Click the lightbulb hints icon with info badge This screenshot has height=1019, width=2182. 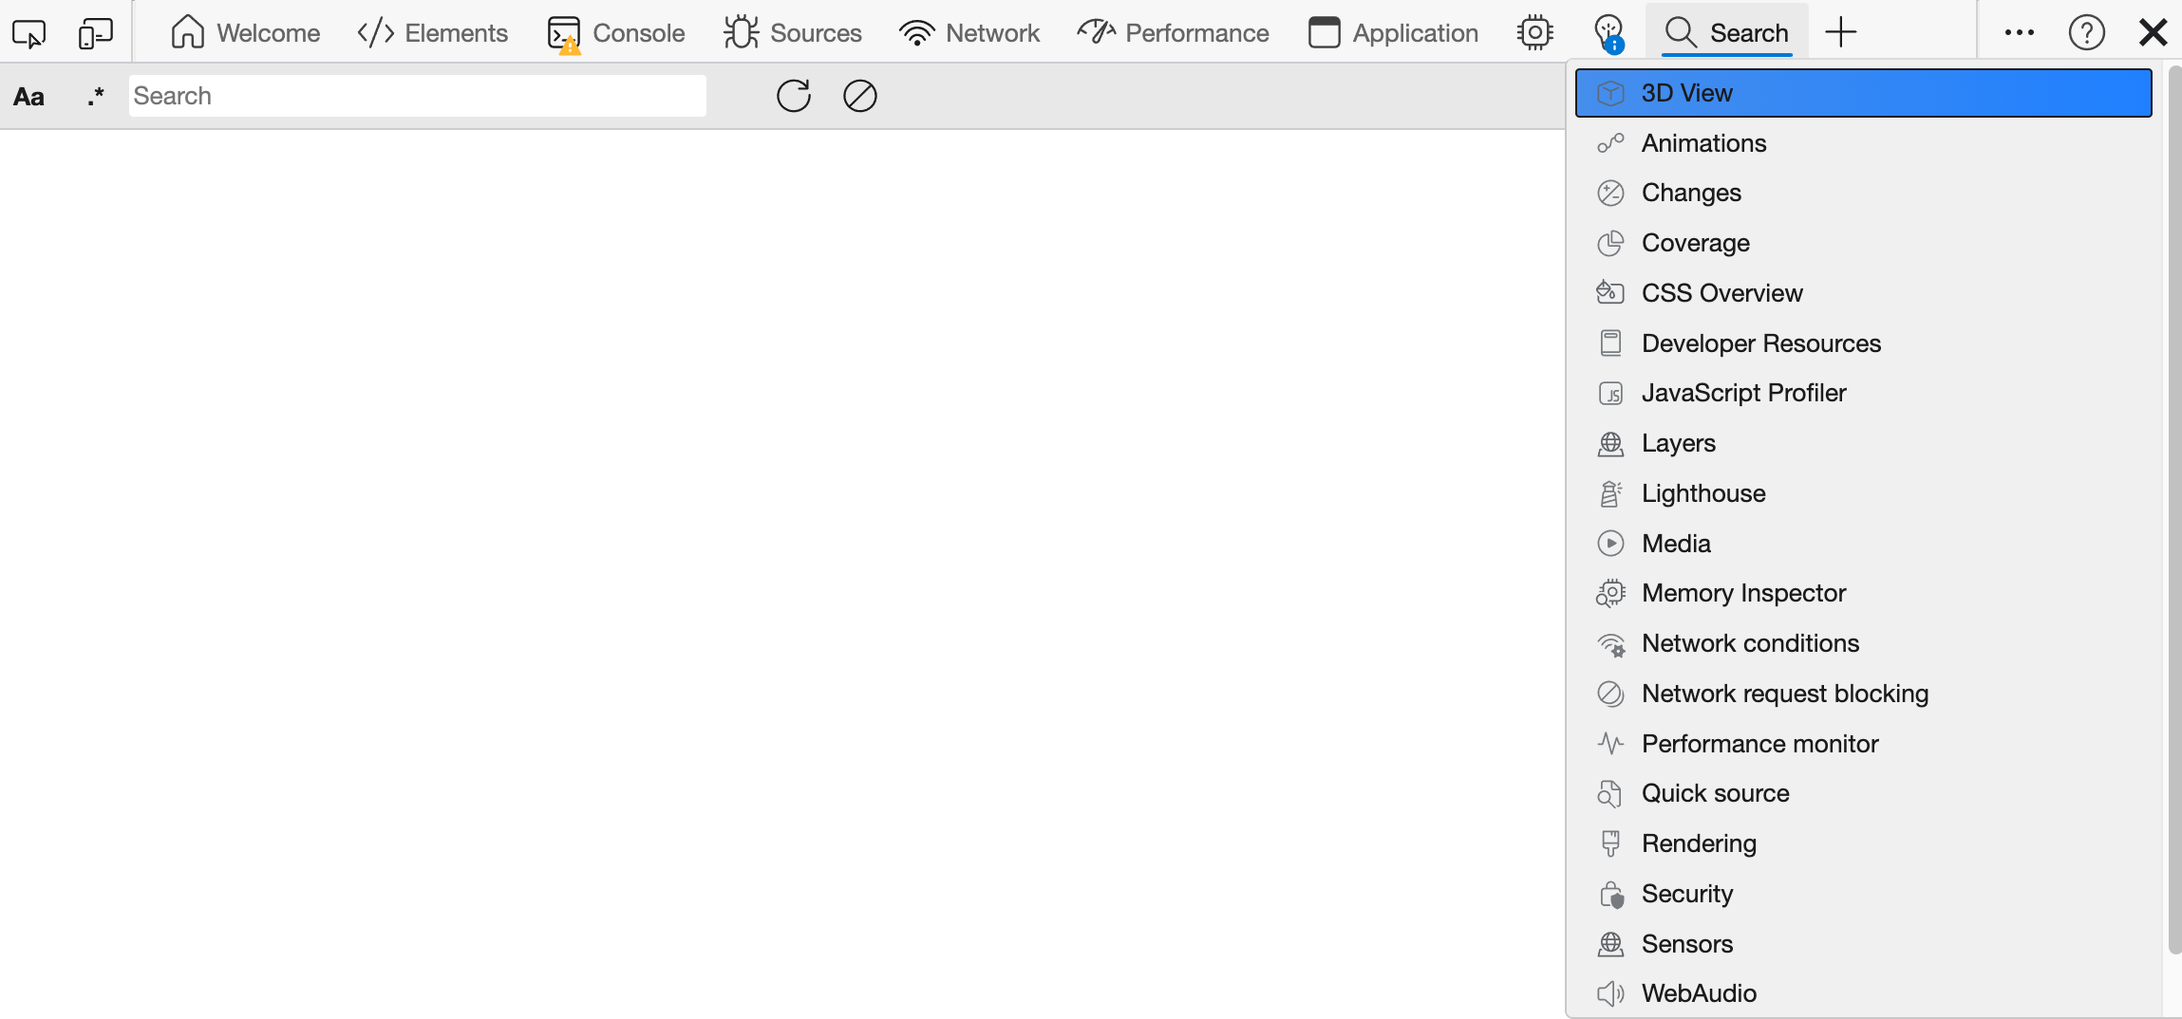click(1609, 31)
